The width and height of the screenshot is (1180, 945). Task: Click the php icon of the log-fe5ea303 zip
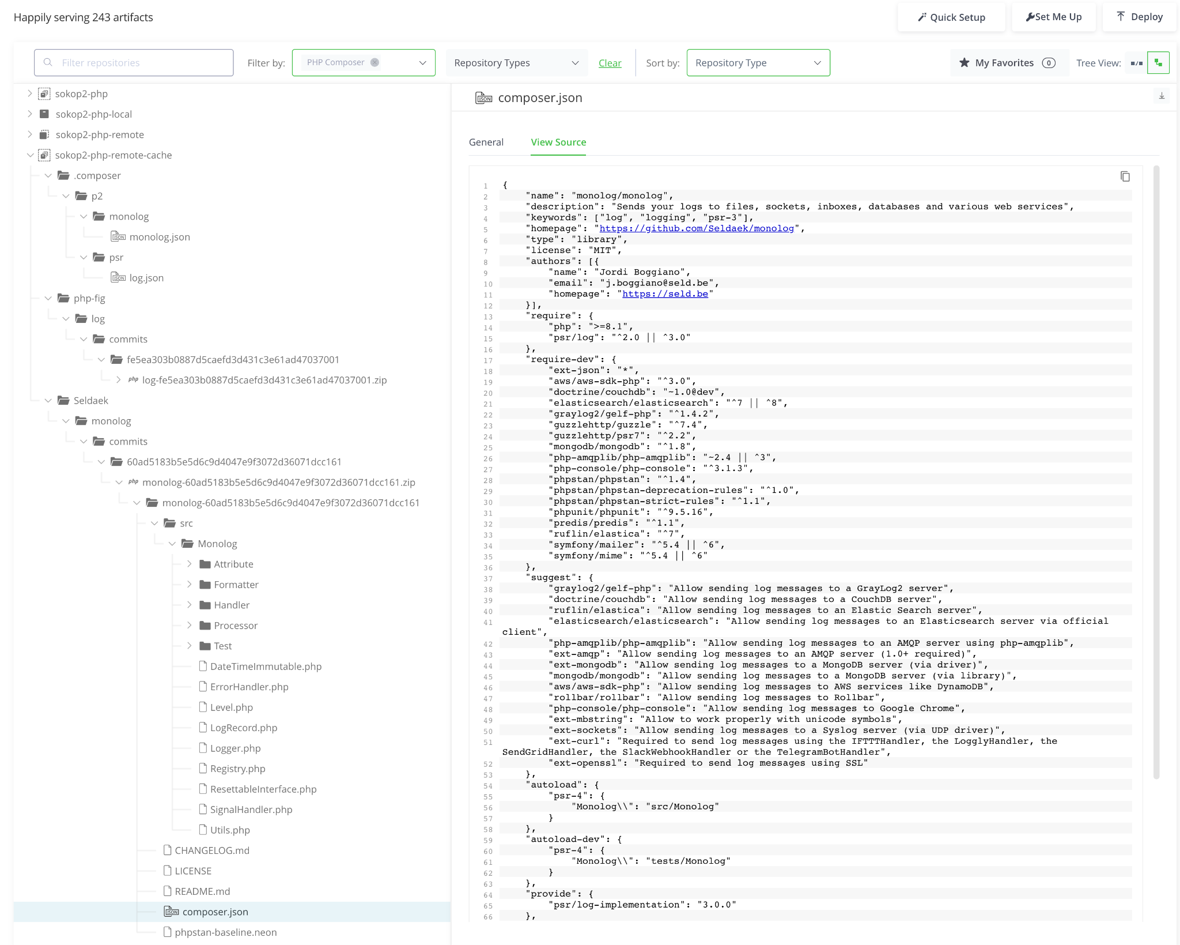click(133, 380)
